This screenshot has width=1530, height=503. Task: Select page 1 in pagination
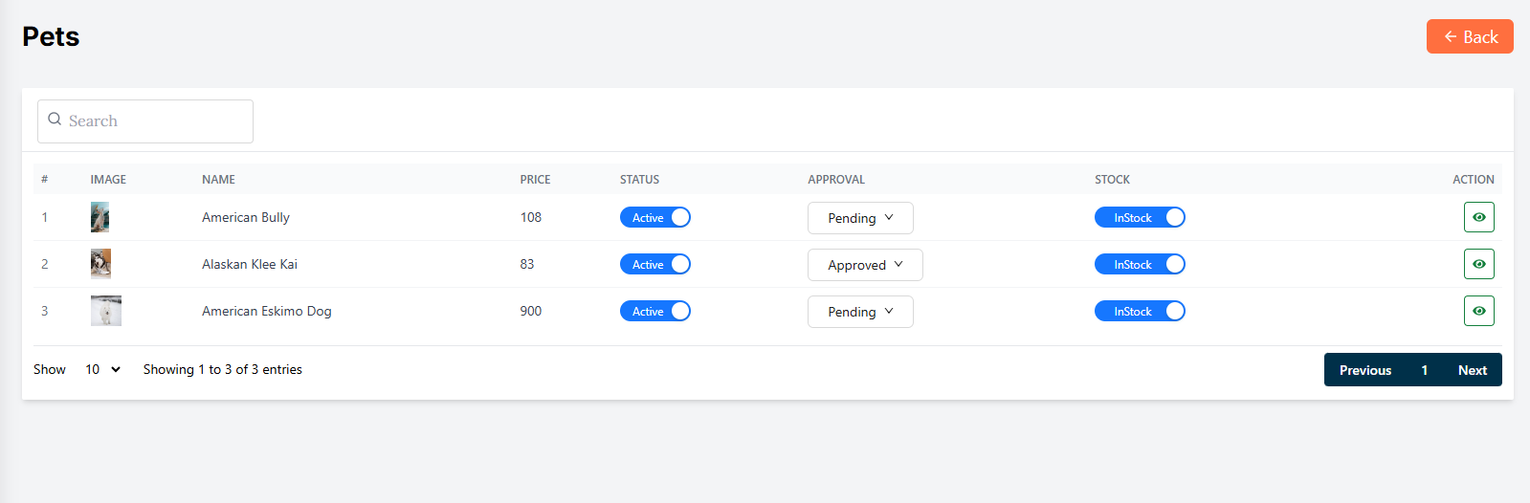pos(1424,370)
